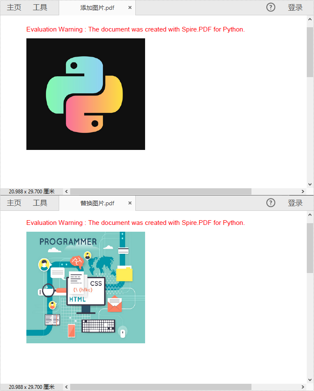
Task: Click page size 20.988 x 29.700 in 替换图片.pdf window
Action: [x=31, y=387]
